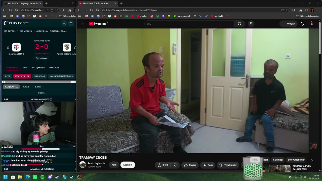Screen dimensions: 322x181
Task: Bookmark the YouTube page with the star
Action: tap(288, 10)
